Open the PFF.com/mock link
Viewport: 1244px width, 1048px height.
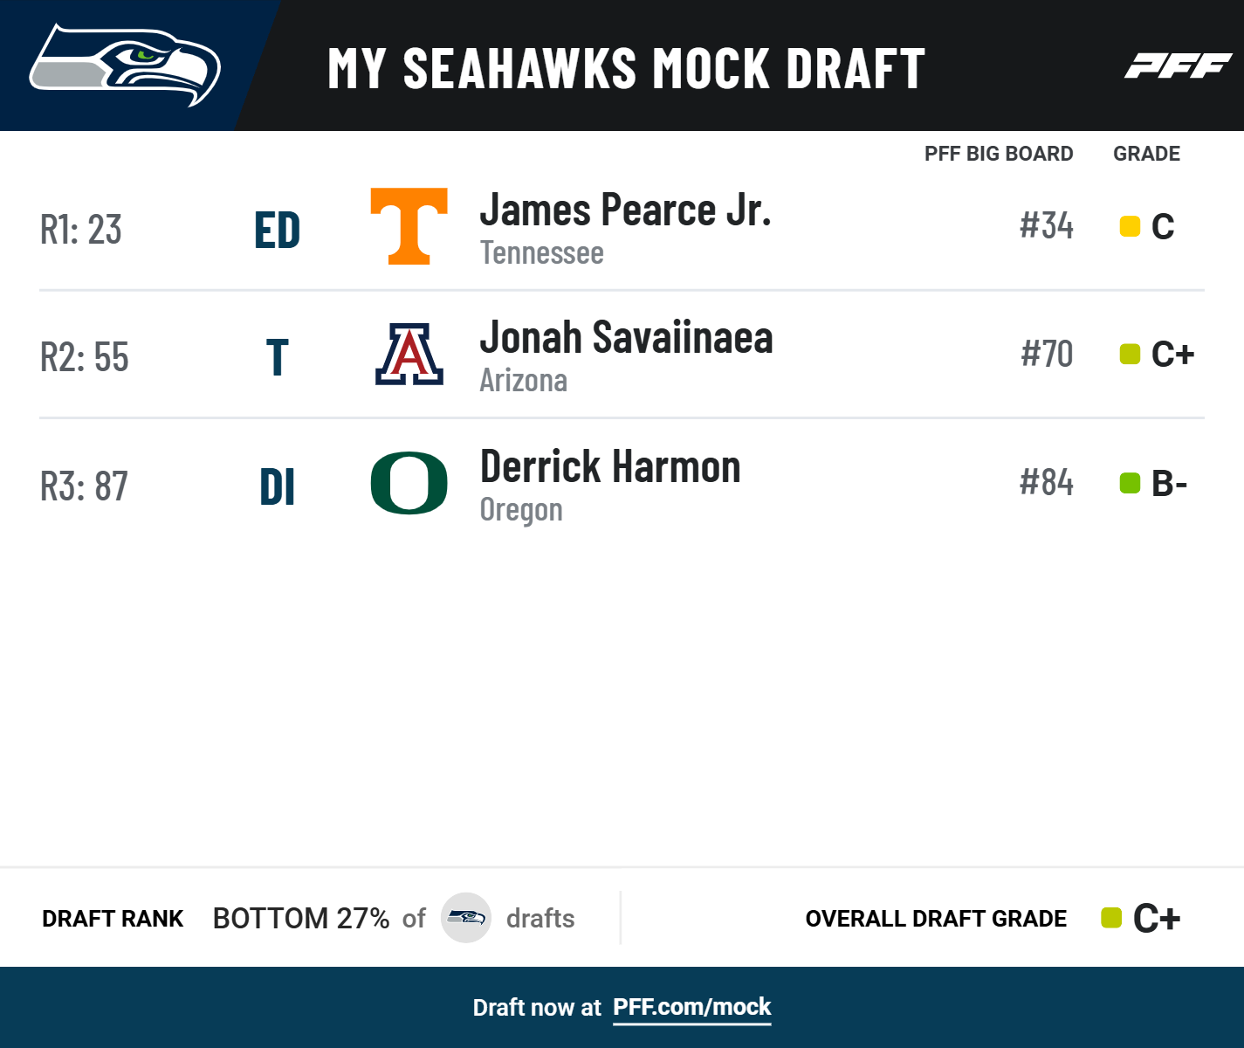pyautogui.click(x=691, y=1007)
